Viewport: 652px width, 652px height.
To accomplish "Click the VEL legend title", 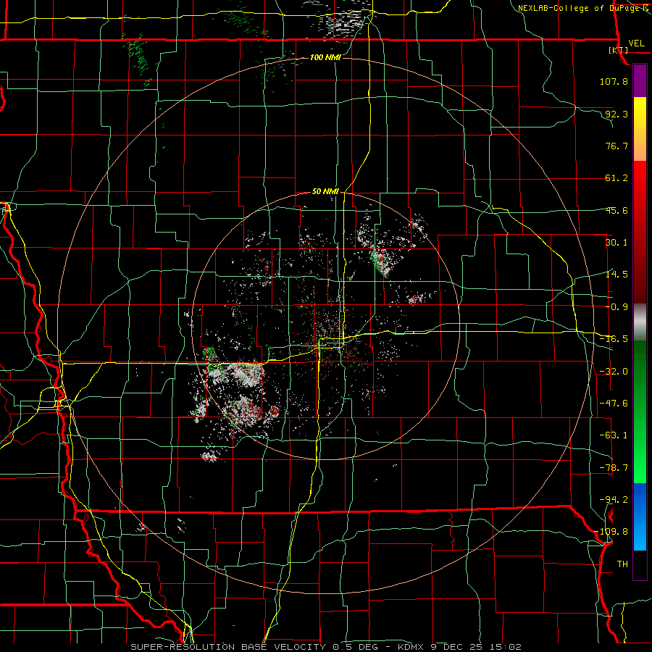I will pyautogui.click(x=637, y=43).
